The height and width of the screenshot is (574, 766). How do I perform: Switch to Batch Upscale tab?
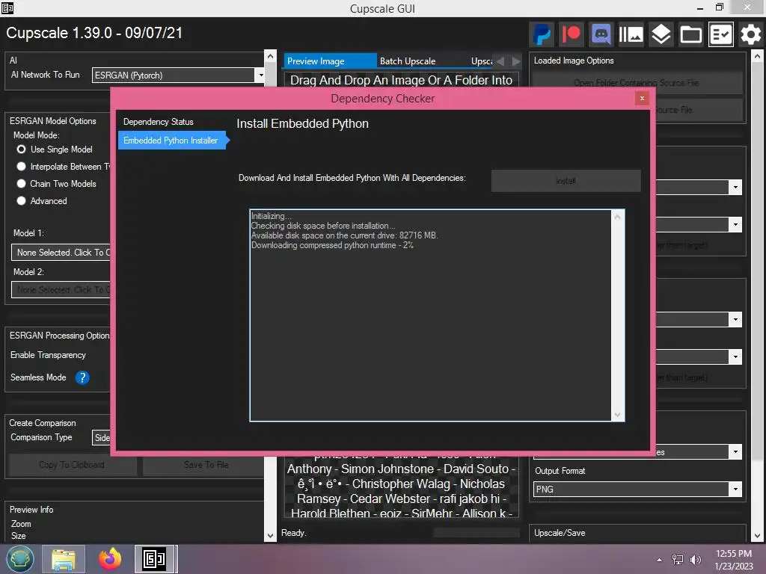pyautogui.click(x=408, y=61)
